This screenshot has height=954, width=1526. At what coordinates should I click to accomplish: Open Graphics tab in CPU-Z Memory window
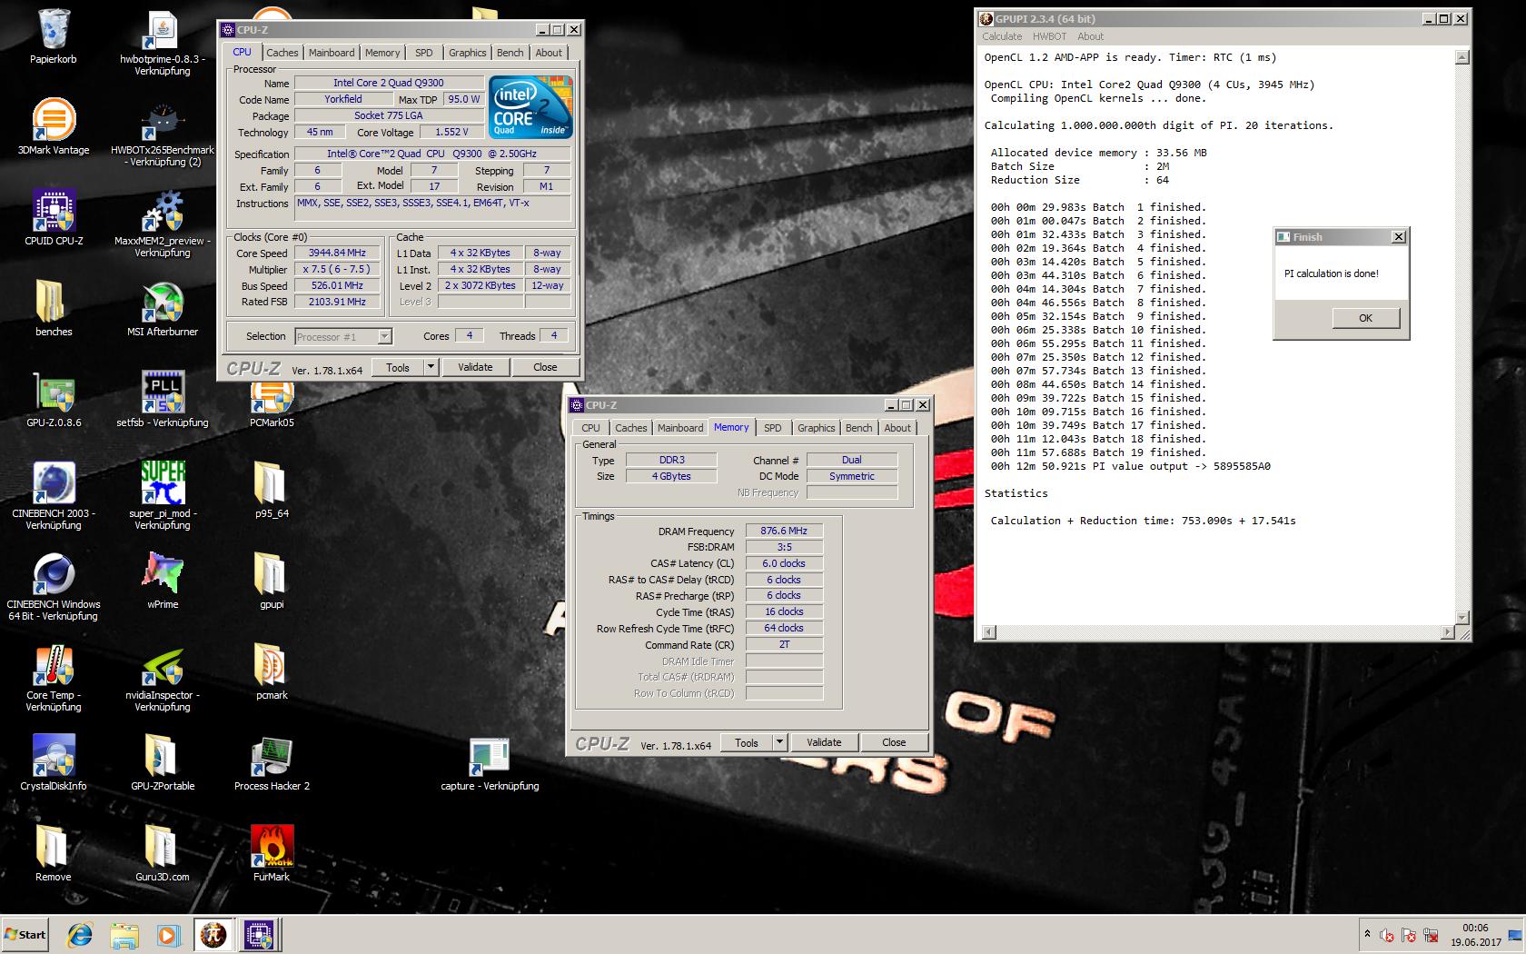[x=816, y=428]
